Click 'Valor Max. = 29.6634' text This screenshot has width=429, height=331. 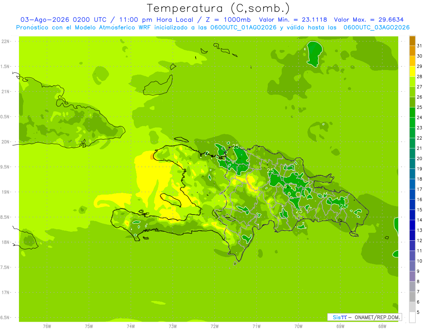[x=369, y=20]
